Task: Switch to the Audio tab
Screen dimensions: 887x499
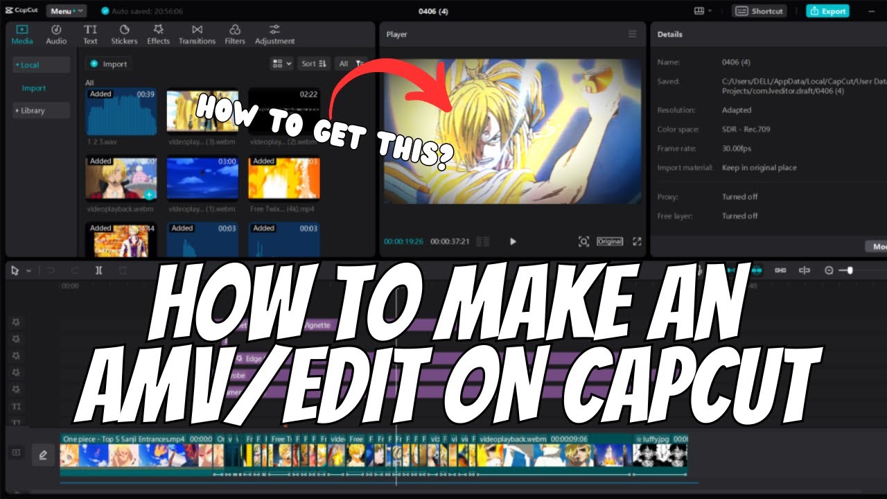Action: 56,35
